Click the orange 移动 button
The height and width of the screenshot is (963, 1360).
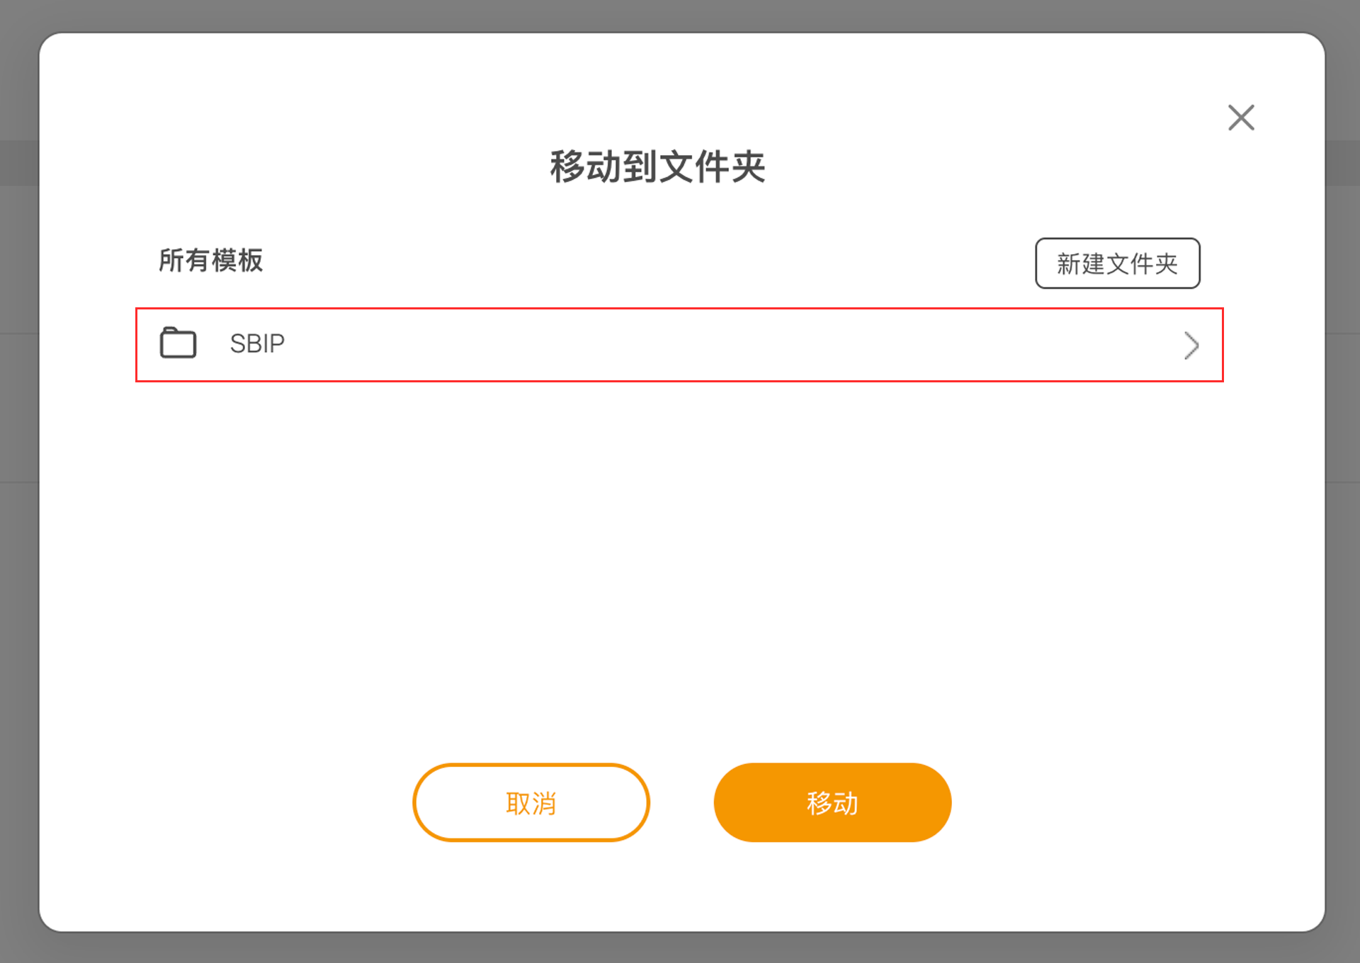pos(832,802)
